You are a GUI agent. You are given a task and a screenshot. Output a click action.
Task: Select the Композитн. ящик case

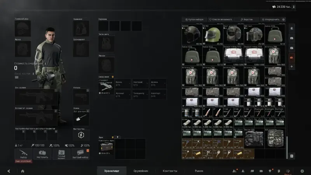[x=106, y=147]
